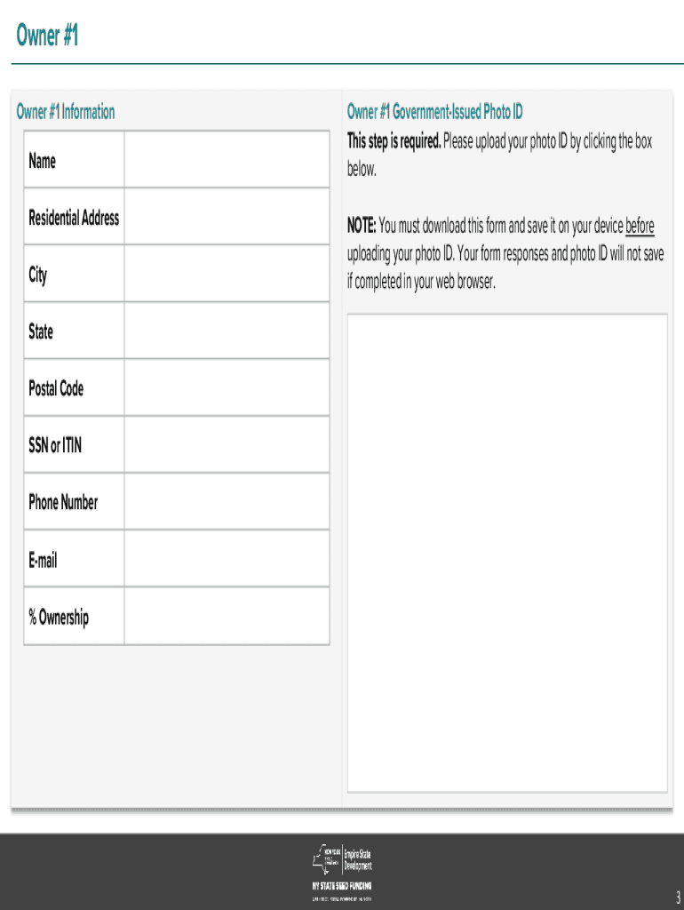Select the SSN or ITIN field
This screenshot has height=910, width=684.
point(227,444)
